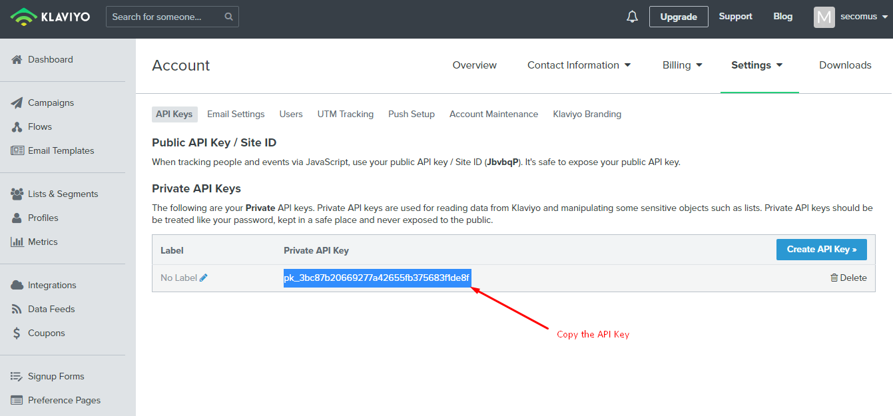Open the Support link
This screenshot has height=416, width=893.
coord(735,17)
